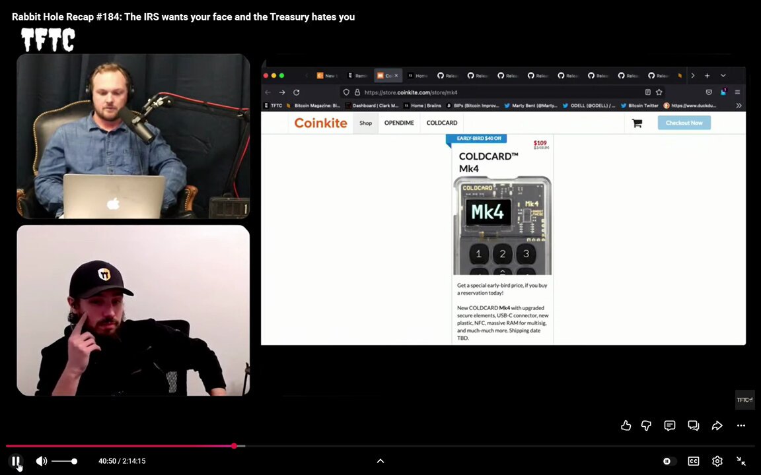Image resolution: width=761 pixels, height=475 pixels.
Task: Open a new browser tab with plus
Action: pyautogui.click(x=707, y=76)
